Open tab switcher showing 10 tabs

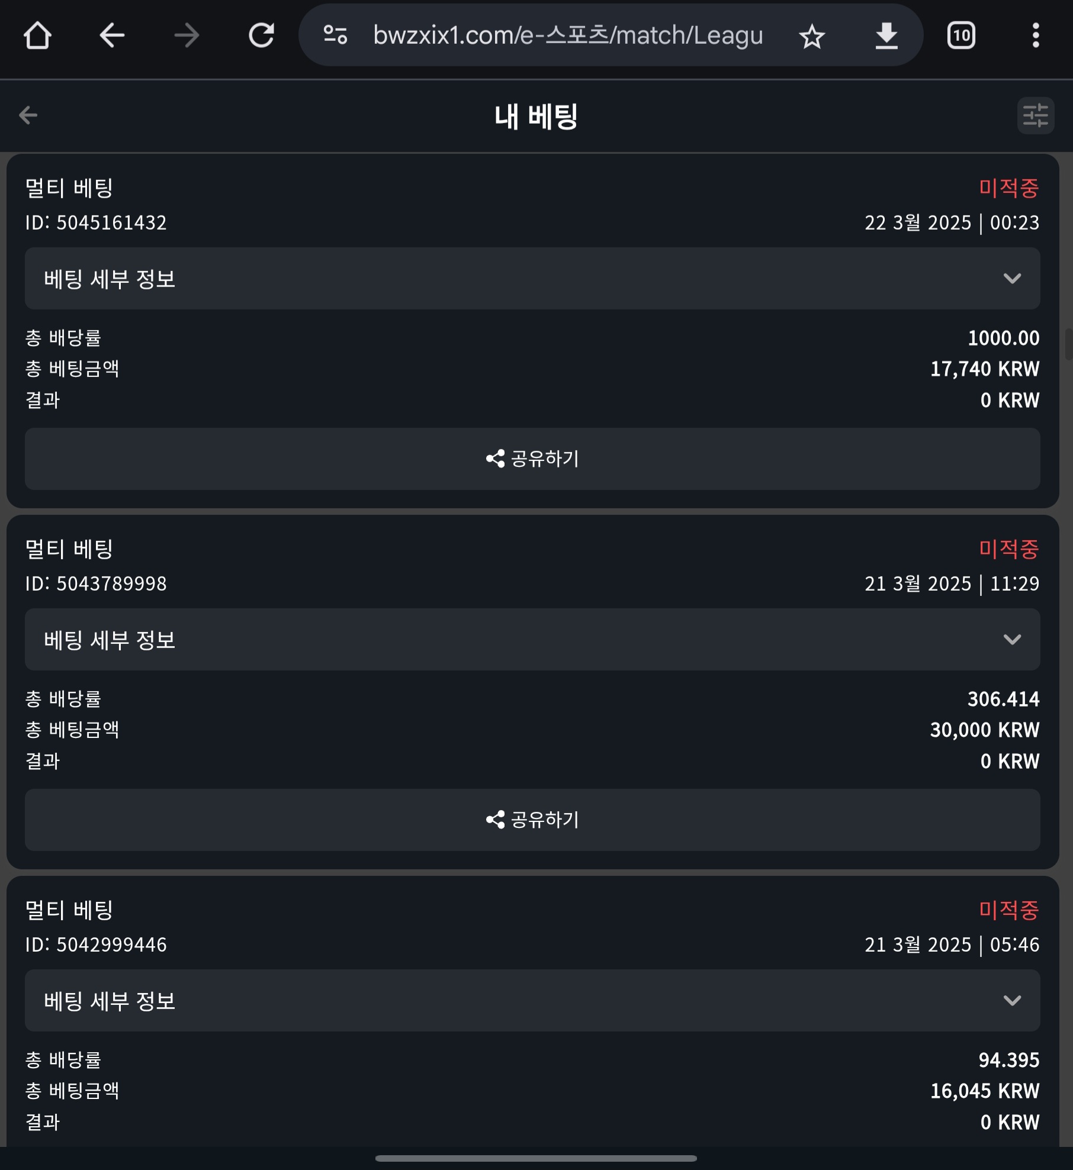pyautogui.click(x=961, y=36)
